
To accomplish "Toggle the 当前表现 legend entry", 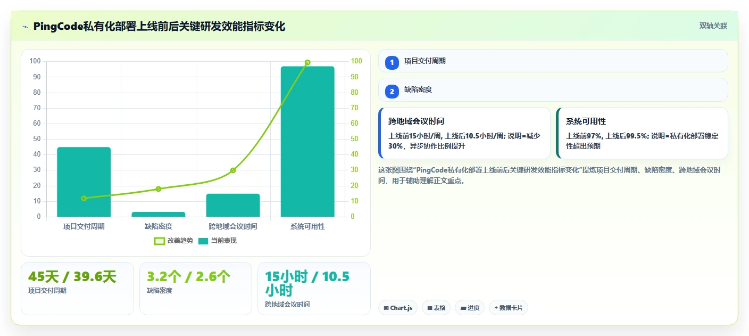I will (217, 241).
